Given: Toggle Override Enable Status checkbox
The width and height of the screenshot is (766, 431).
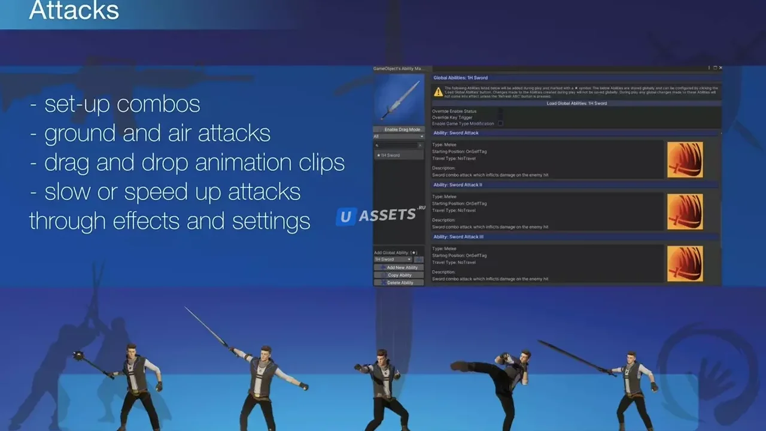Looking at the screenshot, I should [500, 111].
